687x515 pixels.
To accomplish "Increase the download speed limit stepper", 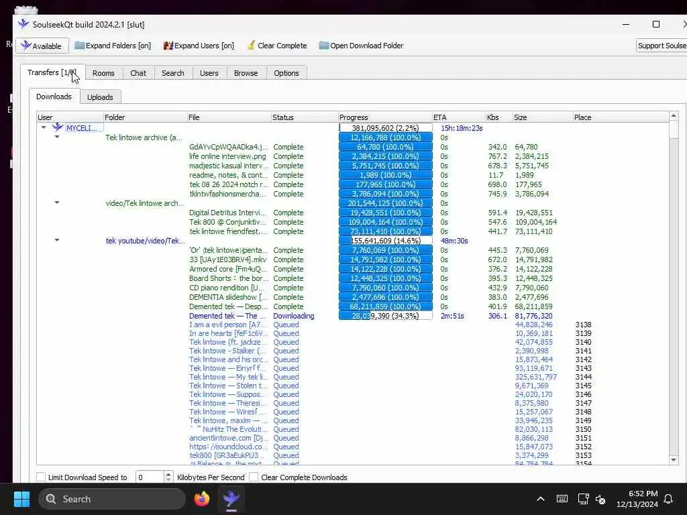I will tap(168, 474).
